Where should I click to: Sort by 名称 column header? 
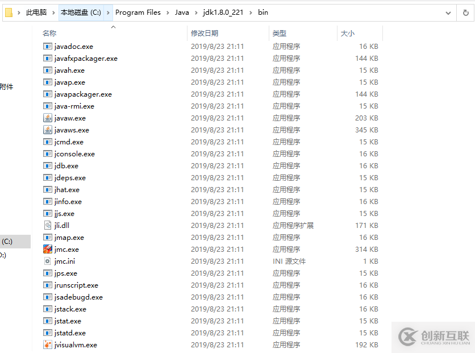coord(49,34)
